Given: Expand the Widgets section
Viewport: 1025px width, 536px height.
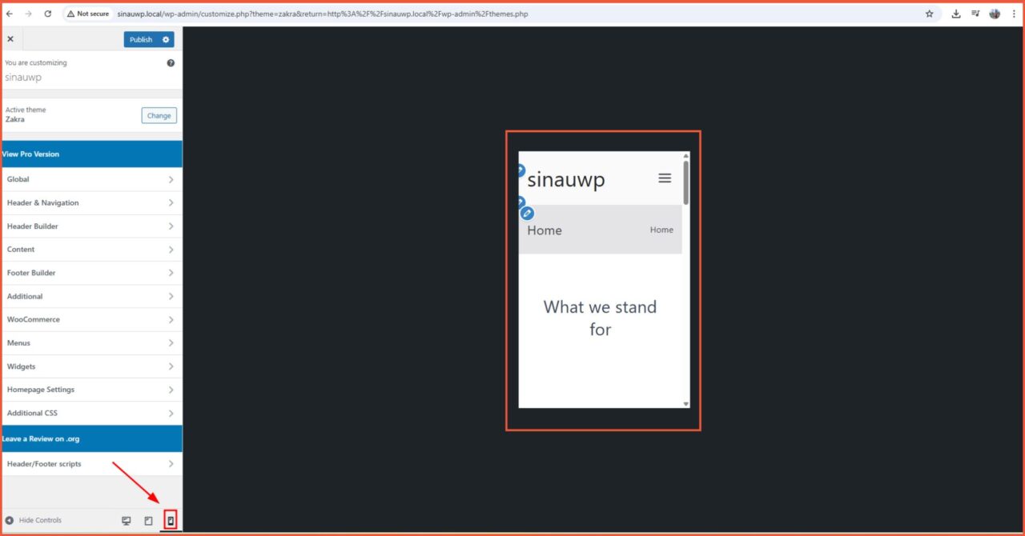Looking at the screenshot, I should 92,366.
